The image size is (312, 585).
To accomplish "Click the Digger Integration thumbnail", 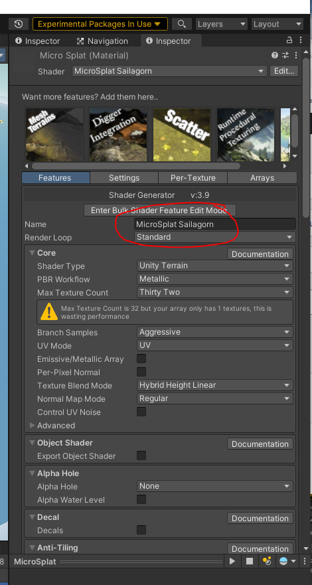I will [x=118, y=134].
